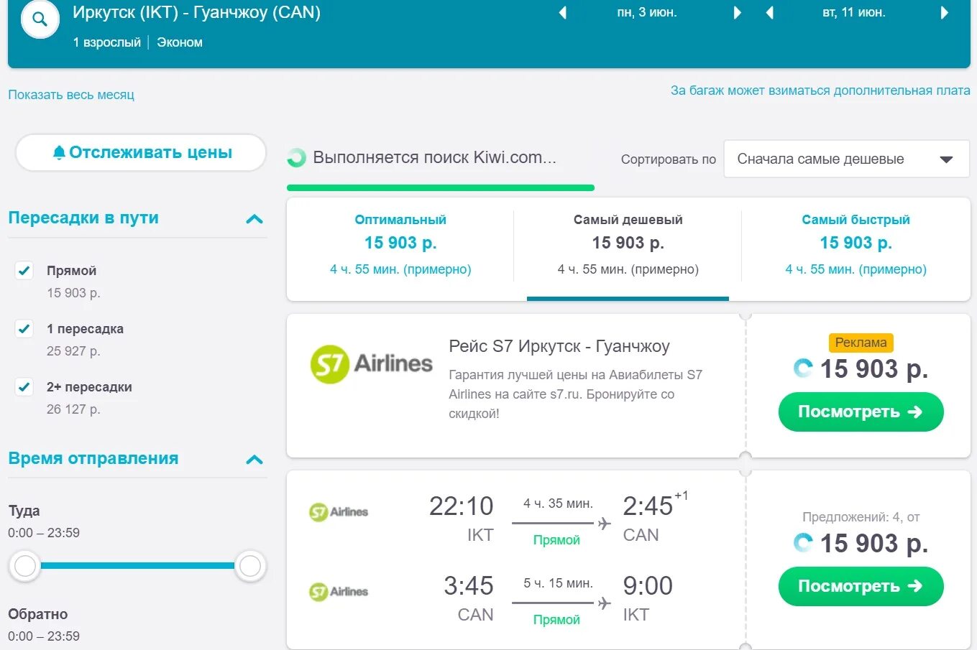Image resolution: width=977 pixels, height=650 pixels.
Task: Select the Оптимальный tab
Action: click(x=400, y=245)
